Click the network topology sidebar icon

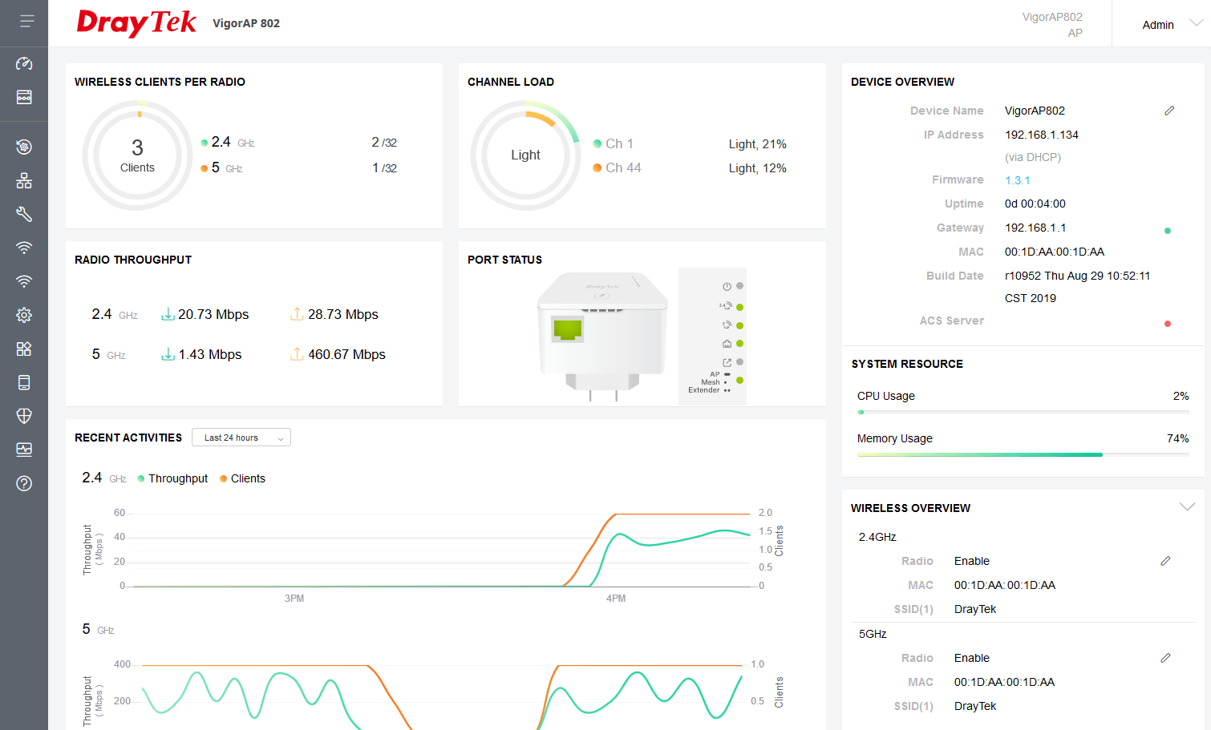point(24,181)
